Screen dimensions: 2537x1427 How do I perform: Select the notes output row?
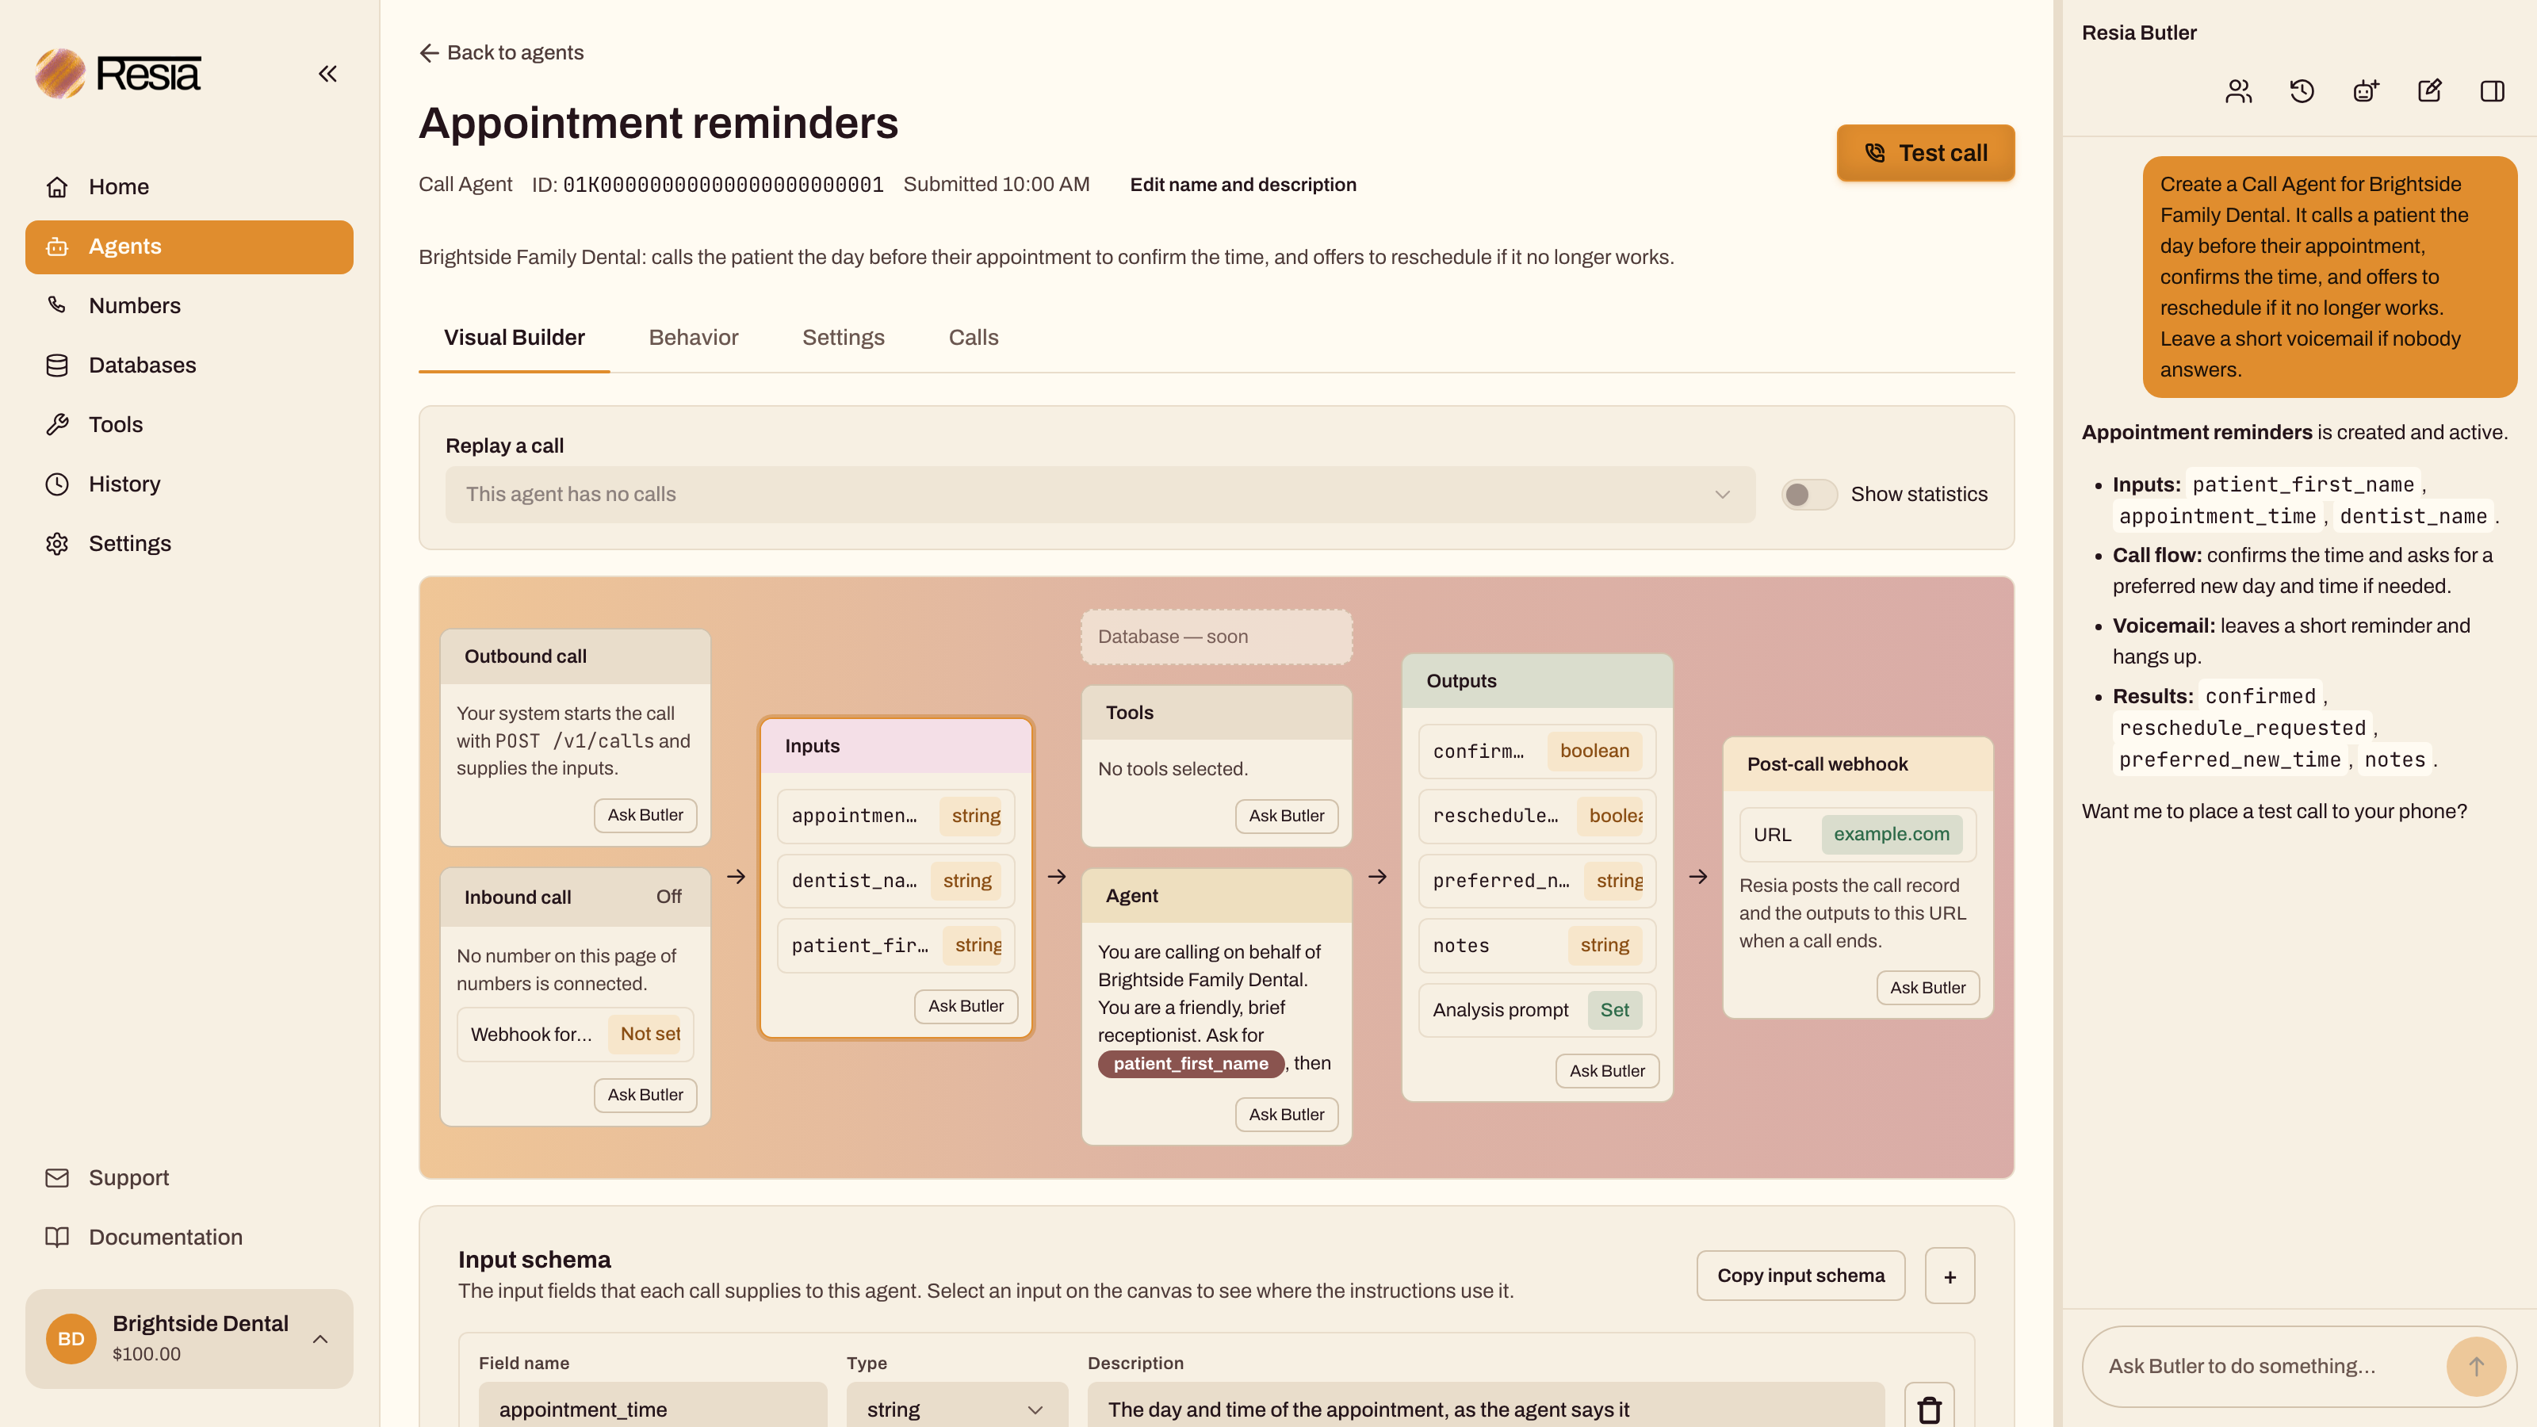point(1536,946)
